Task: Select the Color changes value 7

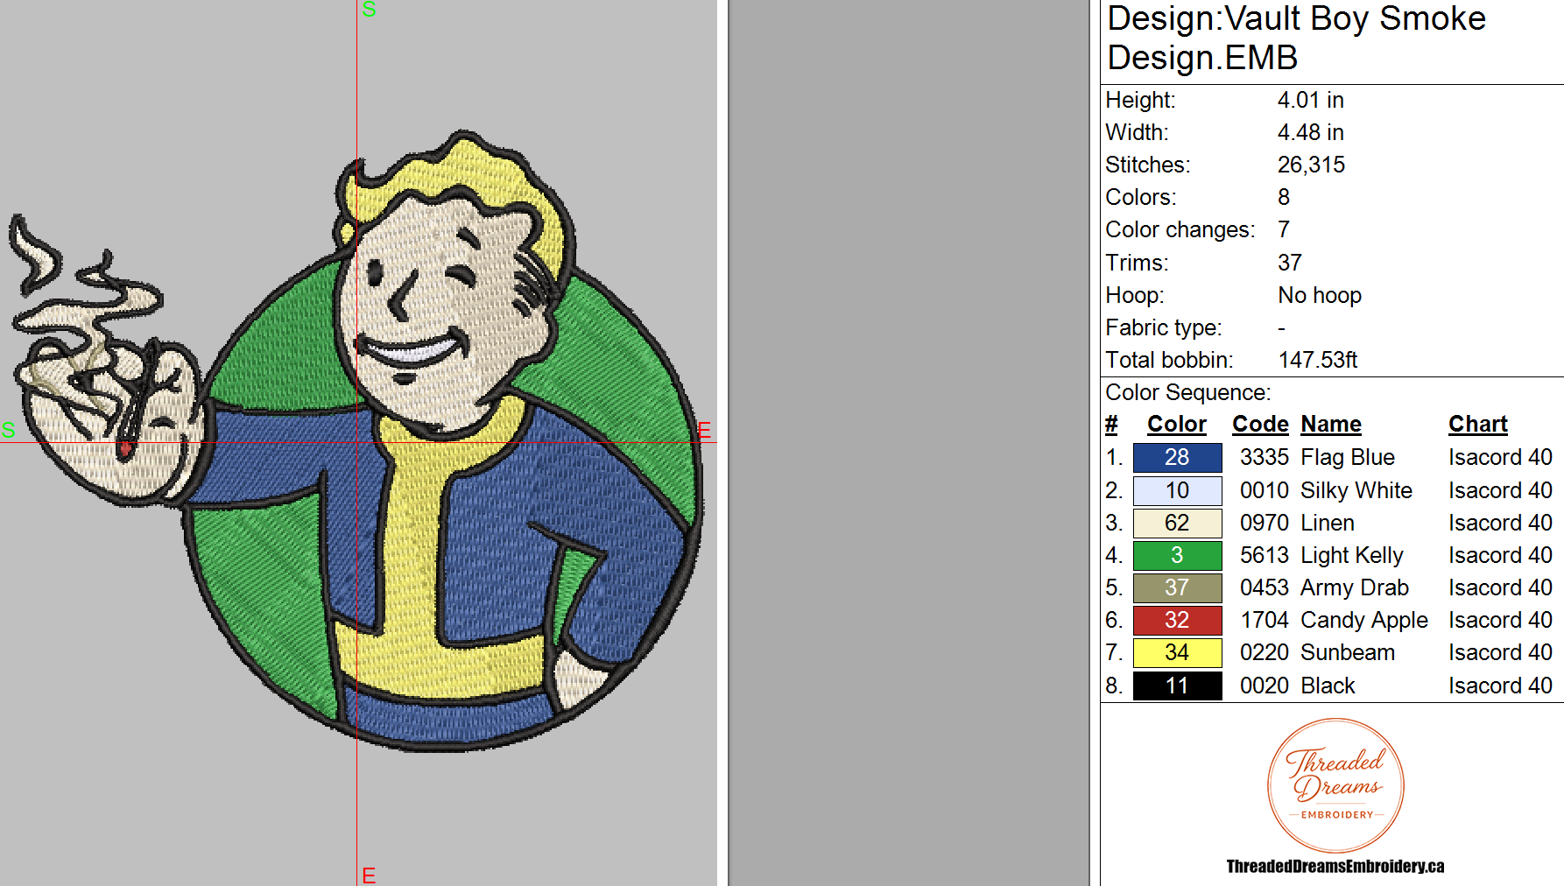Action: pos(1284,229)
